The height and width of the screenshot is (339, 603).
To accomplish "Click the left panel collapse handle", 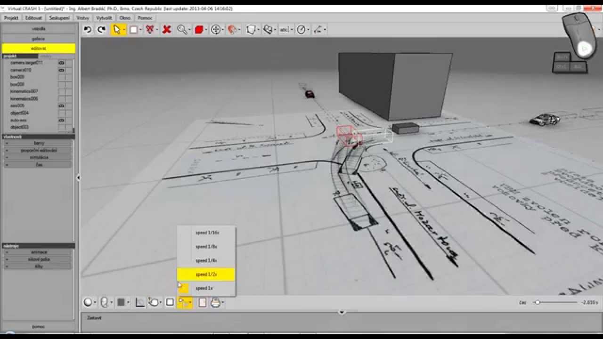I will coord(78,178).
